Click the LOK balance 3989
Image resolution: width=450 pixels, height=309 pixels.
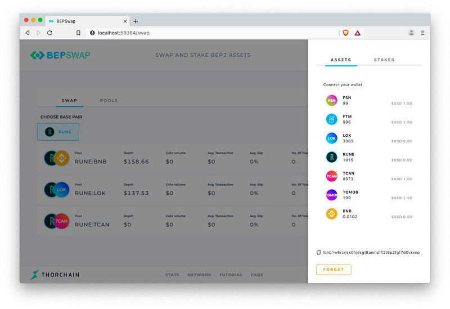coord(348,141)
